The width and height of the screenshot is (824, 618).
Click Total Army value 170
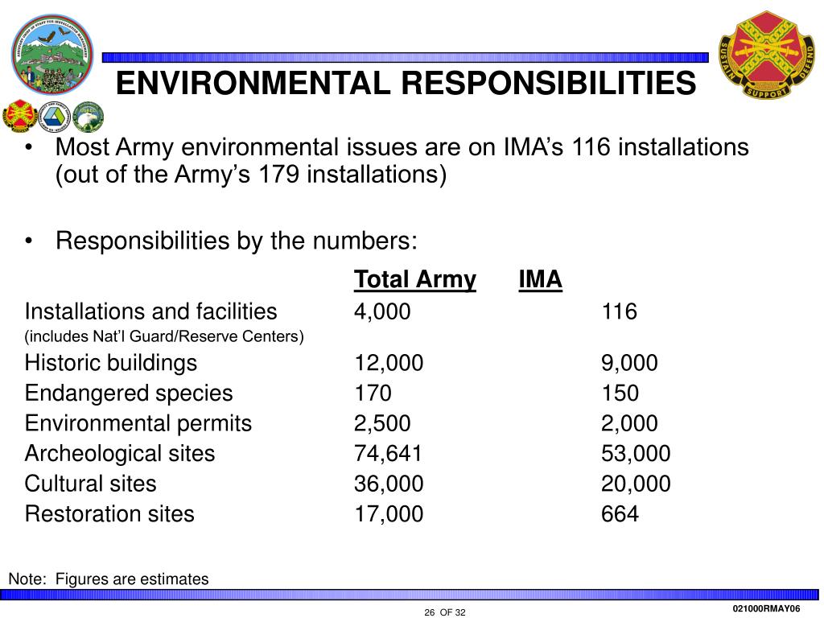point(373,393)
